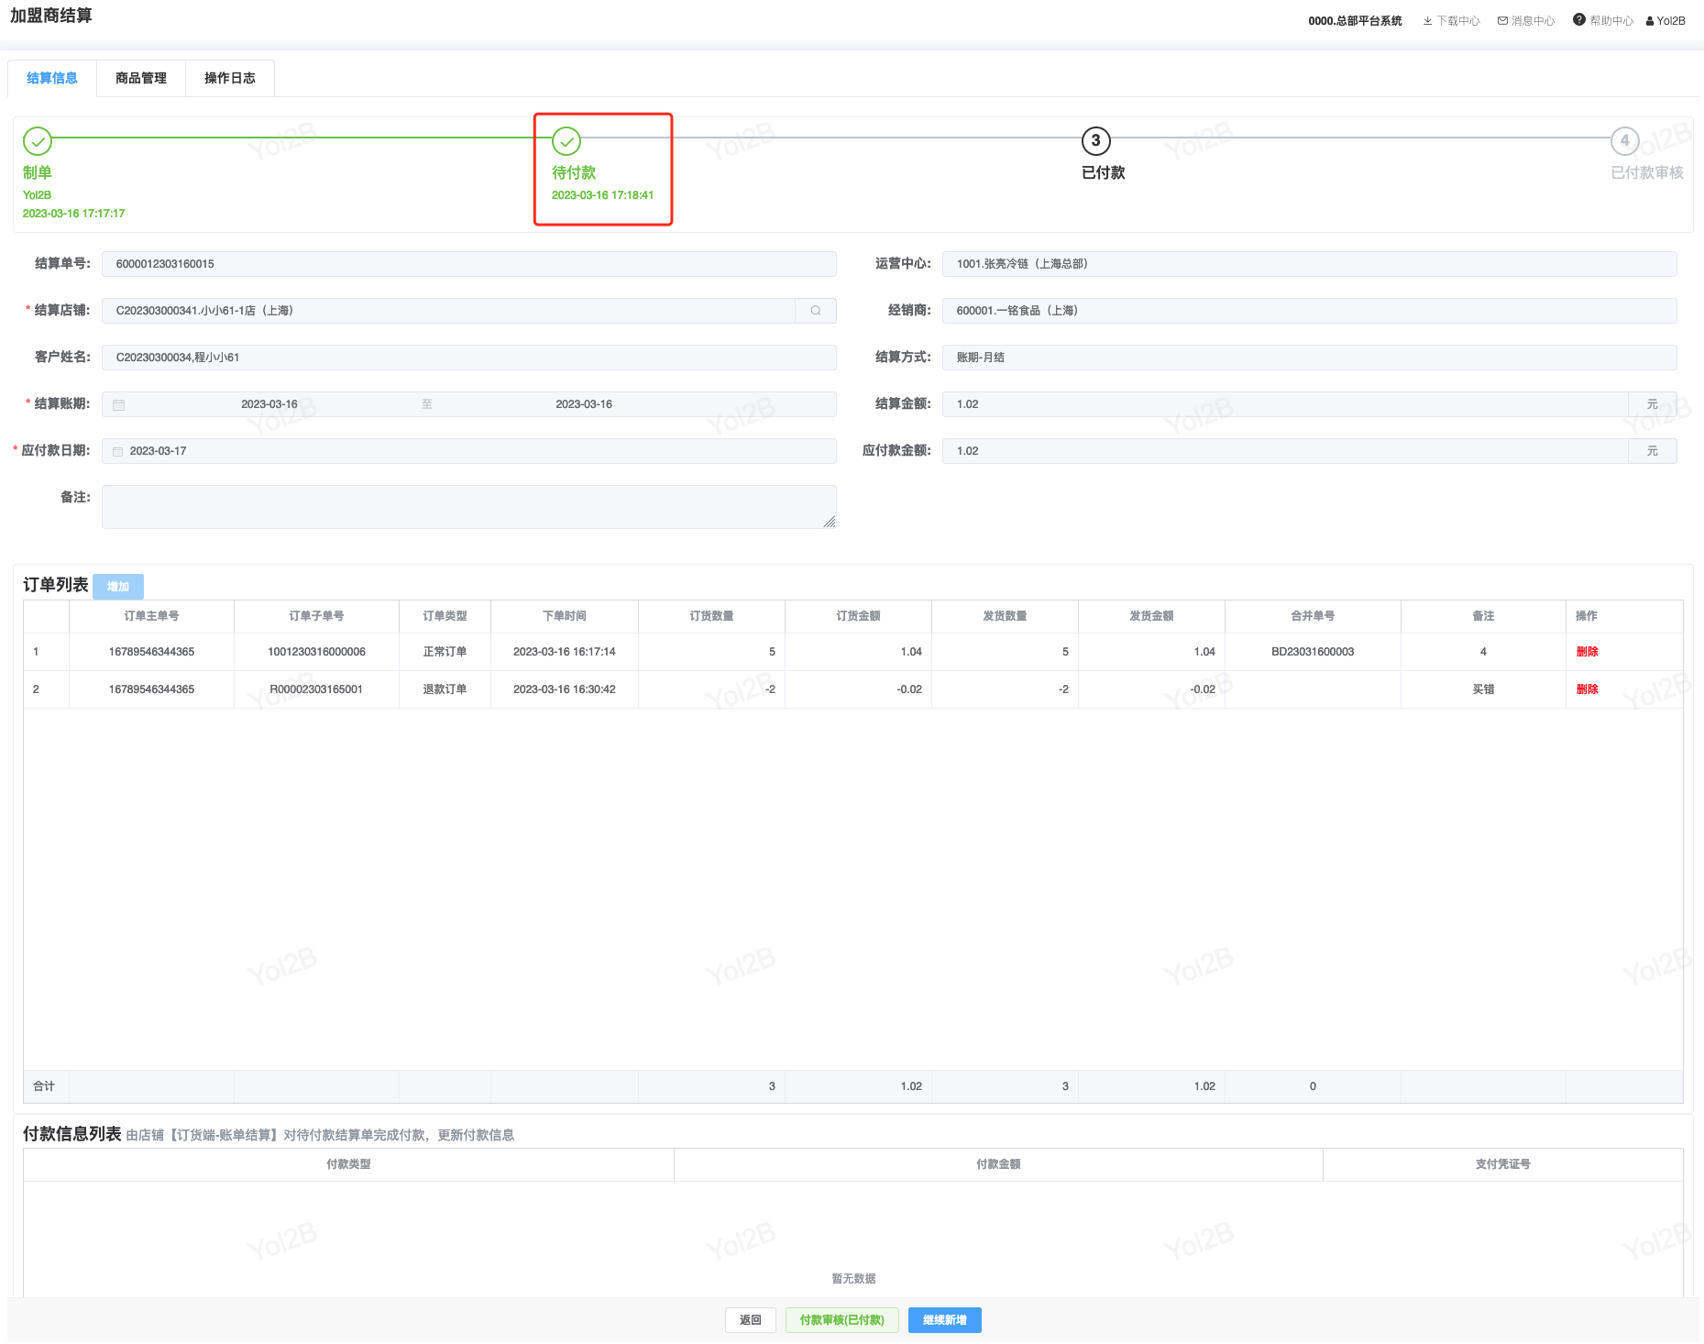The height and width of the screenshot is (1344, 1704).
Task: Click the resize handle of 备注 textarea
Action: point(830,522)
